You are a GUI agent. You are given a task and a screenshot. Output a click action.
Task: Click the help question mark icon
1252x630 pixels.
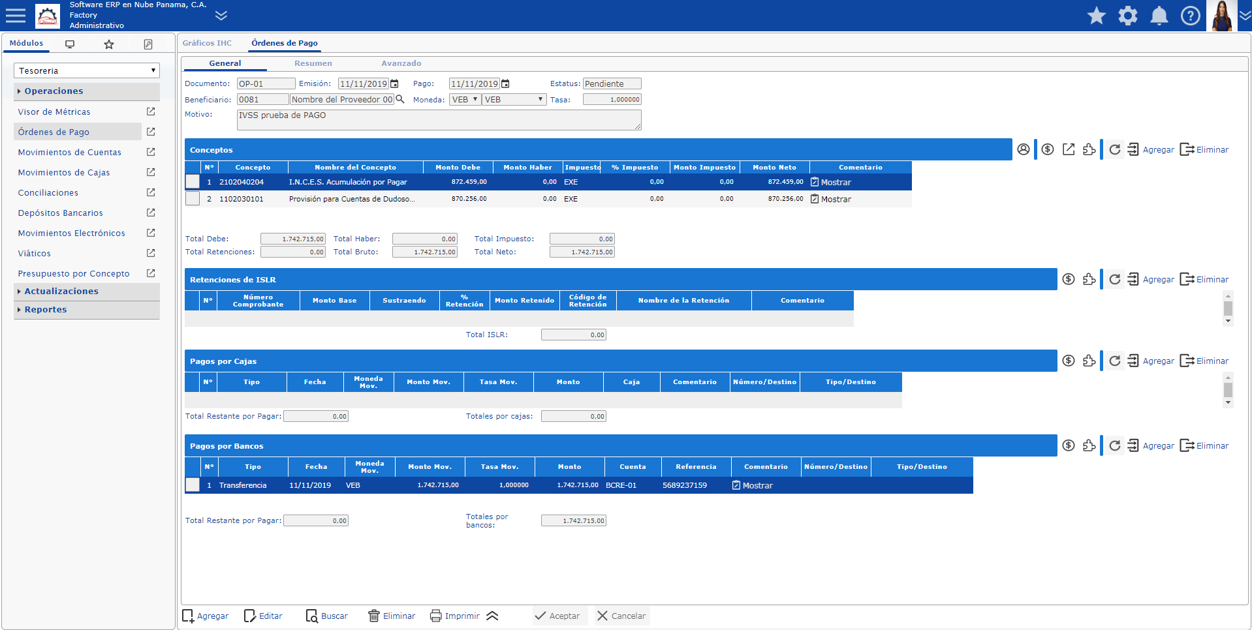(1190, 16)
